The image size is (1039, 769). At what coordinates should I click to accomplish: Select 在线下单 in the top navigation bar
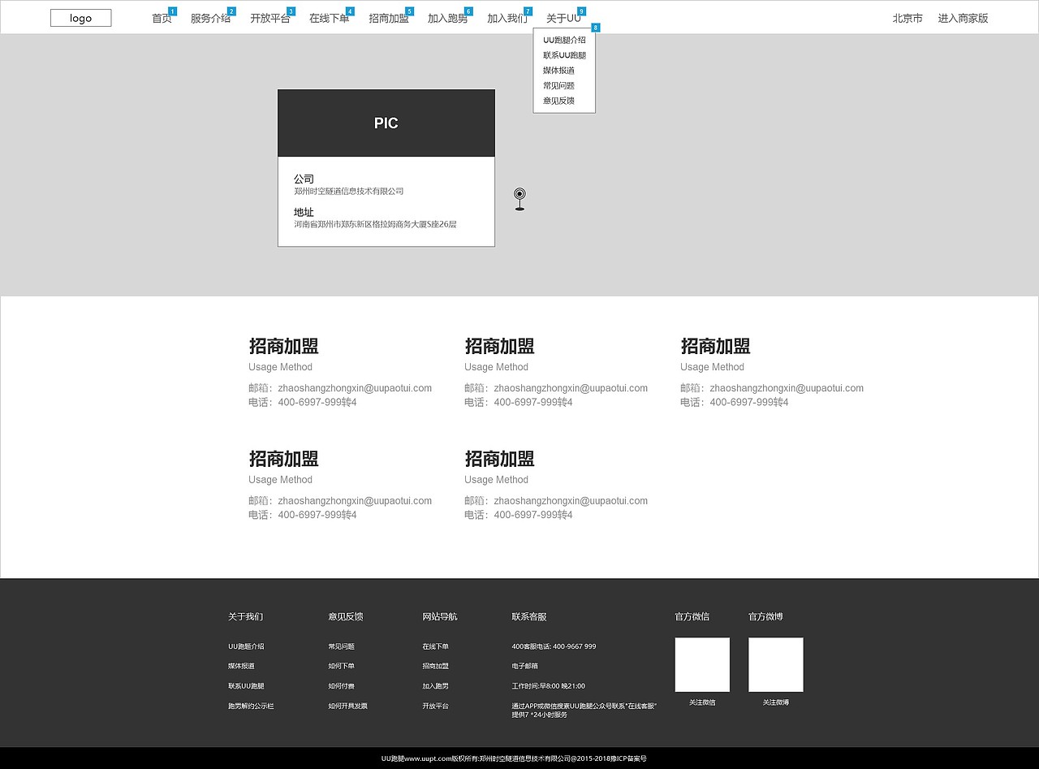[x=329, y=18]
